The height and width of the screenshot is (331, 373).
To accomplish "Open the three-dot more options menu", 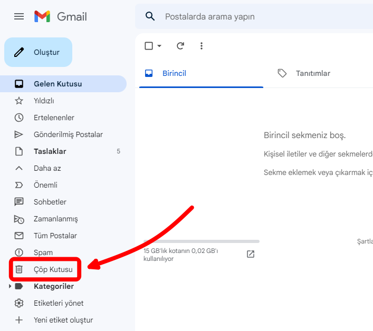I will click(x=201, y=46).
